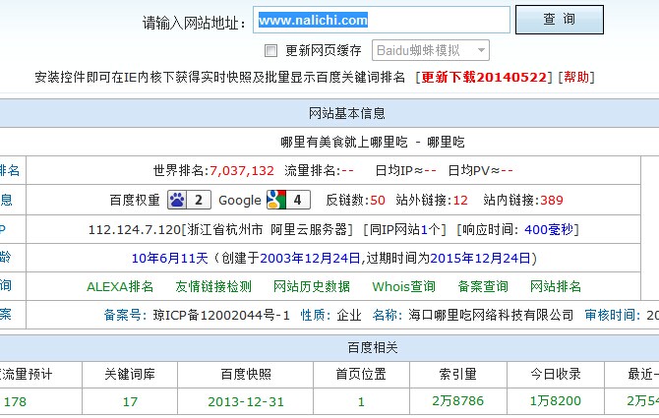Screen dimensions: 659x418
Task: Open the 友情链接检测 link
Action: pos(213,286)
